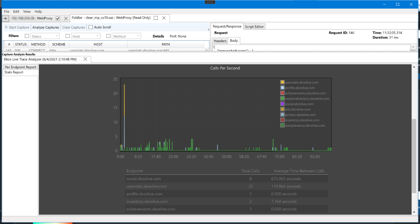Open the Headers tab of the request
Image resolution: width=420 pixels, height=224 pixels.
click(220, 41)
